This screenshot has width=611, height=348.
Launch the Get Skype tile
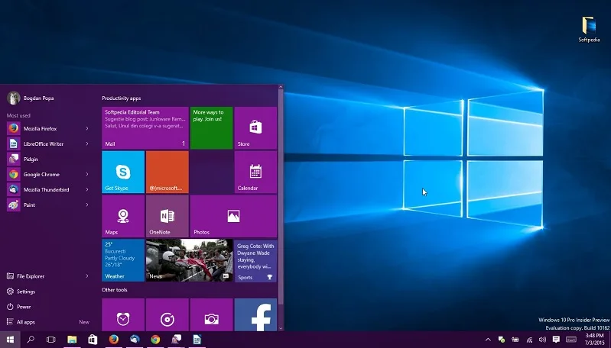123,172
